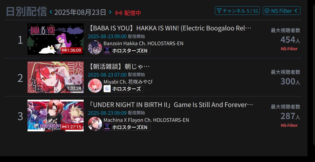Screen dimensions: 315x162
Task: Expand the NS Filter settings panel
Action: tap(281, 11)
